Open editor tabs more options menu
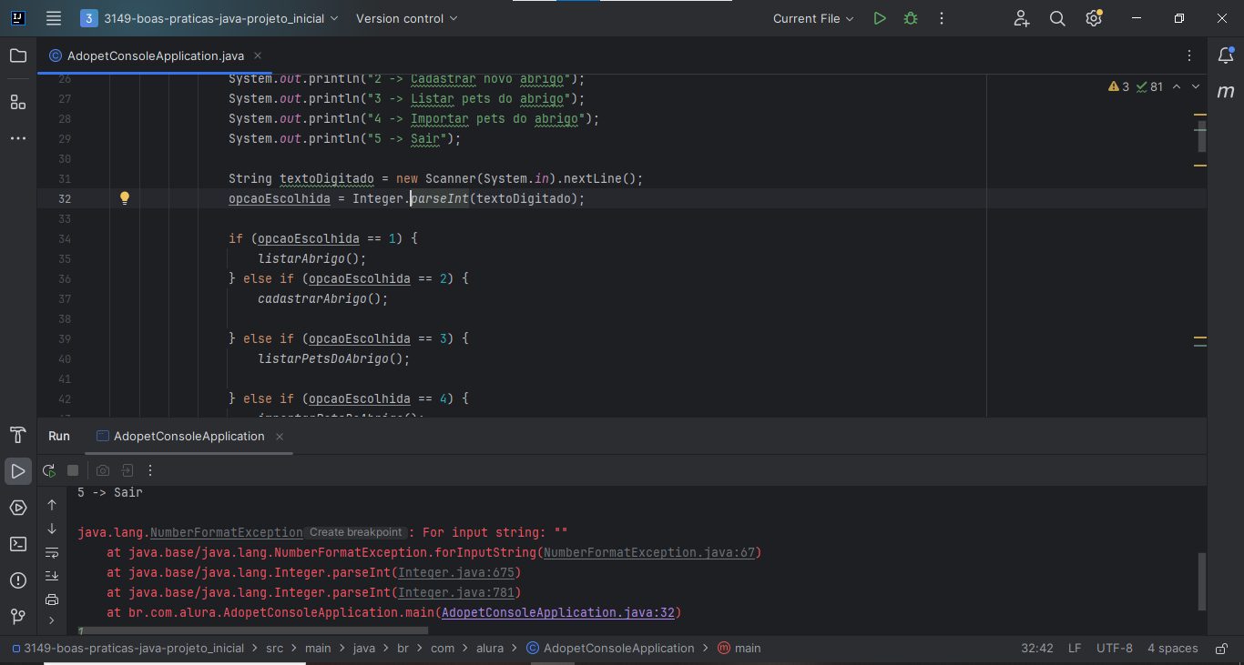 [x=1189, y=55]
